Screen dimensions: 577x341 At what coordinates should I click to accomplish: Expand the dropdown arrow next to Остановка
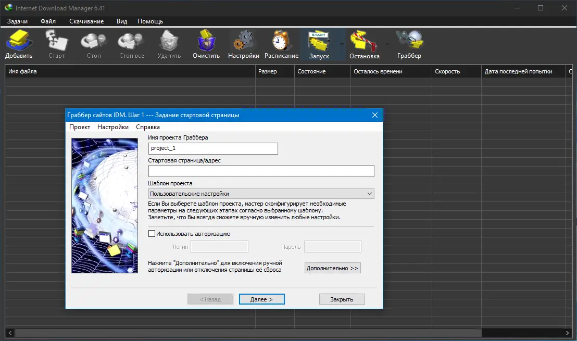[x=387, y=44]
